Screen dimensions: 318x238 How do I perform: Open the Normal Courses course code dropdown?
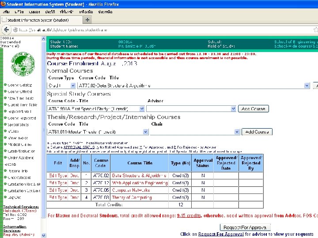coord(307,86)
